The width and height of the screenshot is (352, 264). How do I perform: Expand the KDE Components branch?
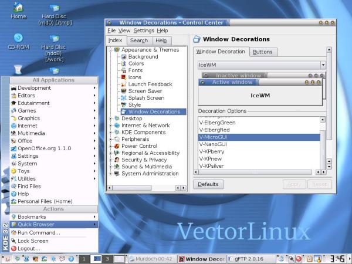tap(110, 133)
